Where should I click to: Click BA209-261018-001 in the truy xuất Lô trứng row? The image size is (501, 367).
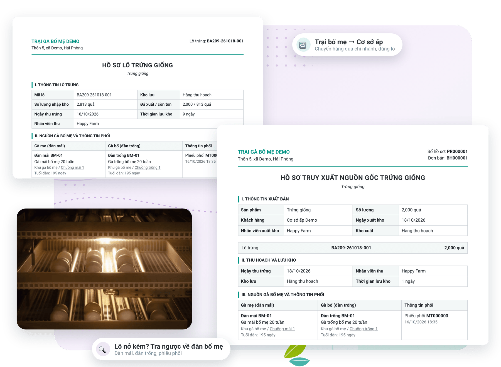pos(351,248)
